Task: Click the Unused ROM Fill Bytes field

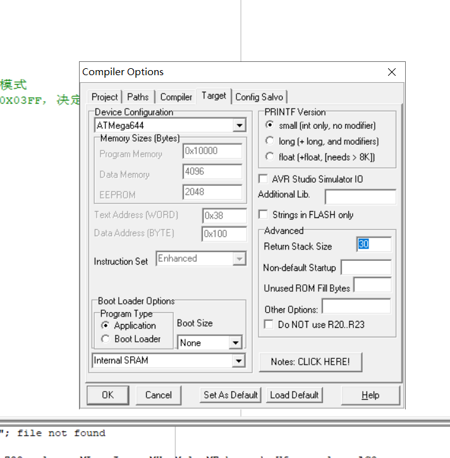Action: pyautogui.click(x=372, y=285)
